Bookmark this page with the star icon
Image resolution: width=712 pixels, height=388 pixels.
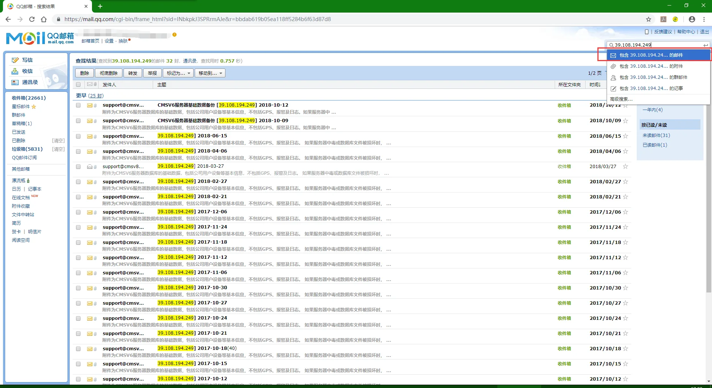(x=649, y=19)
